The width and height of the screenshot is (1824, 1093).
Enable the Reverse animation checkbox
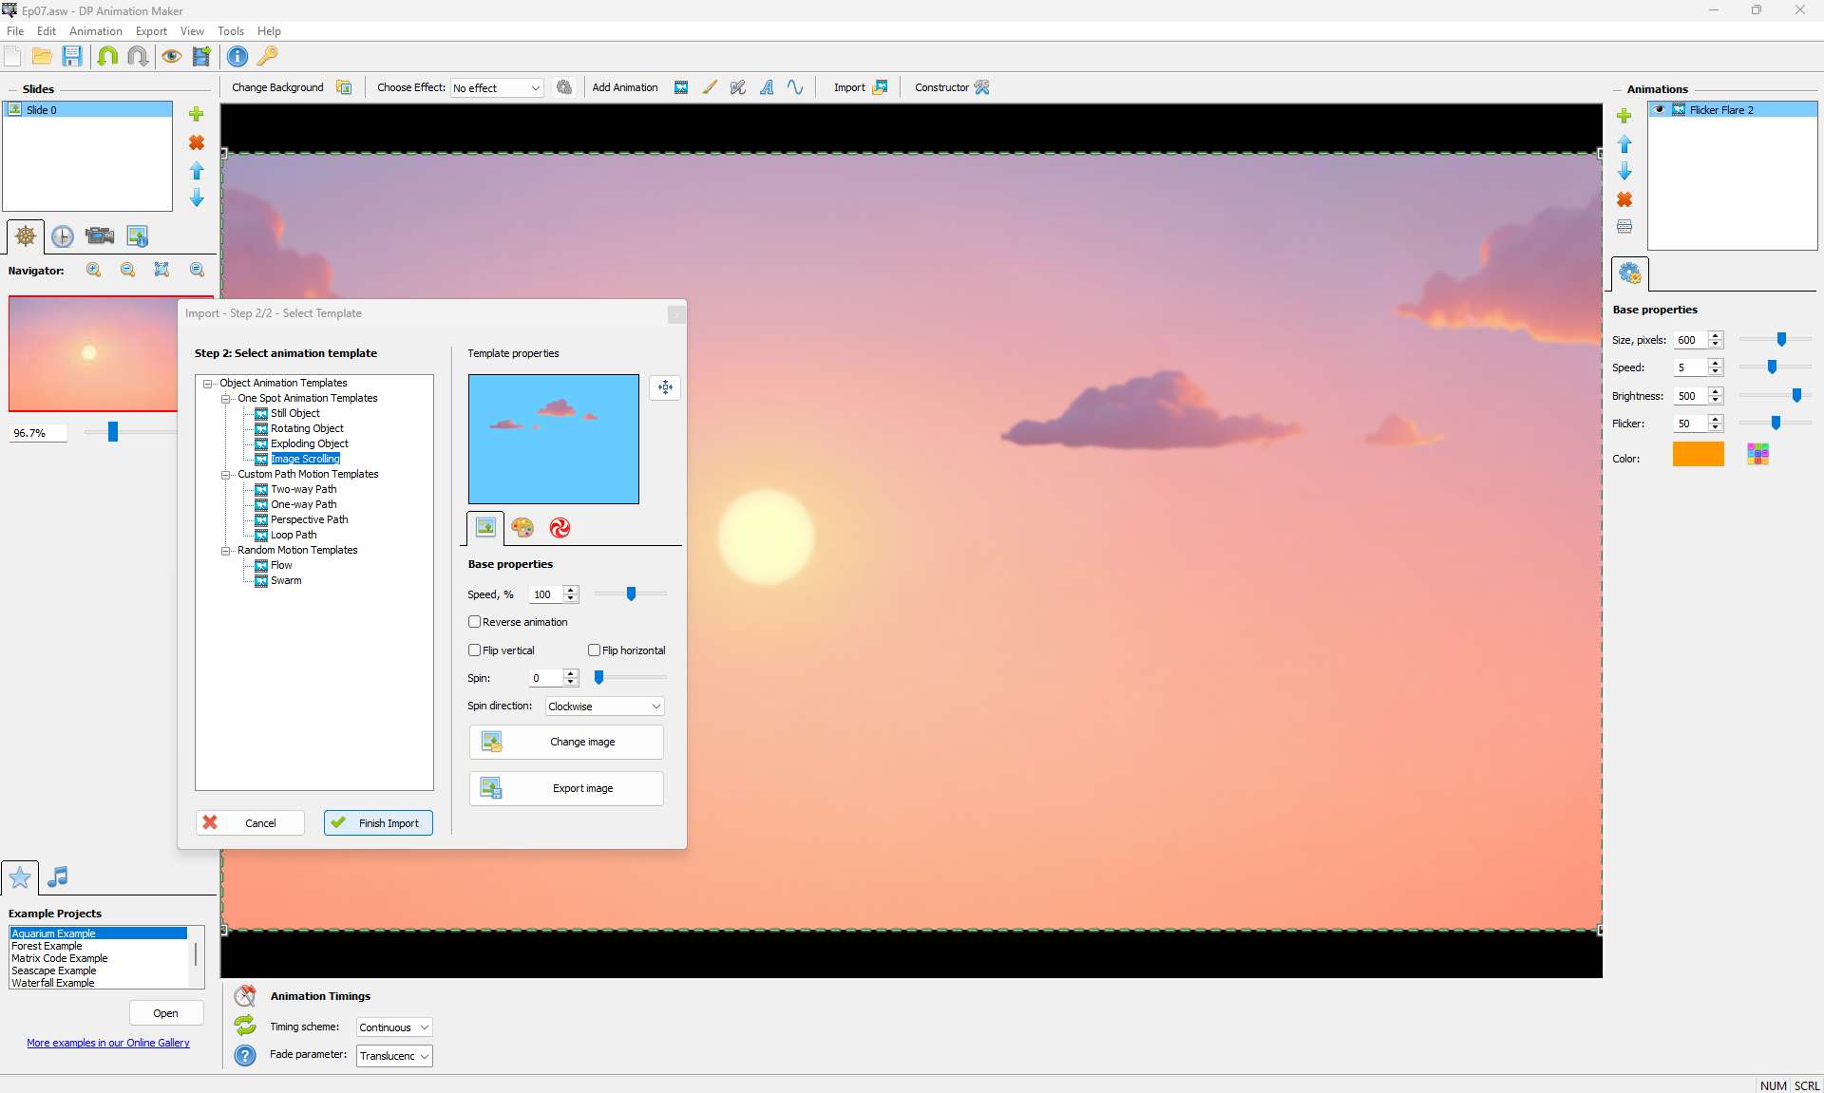(474, 622)
